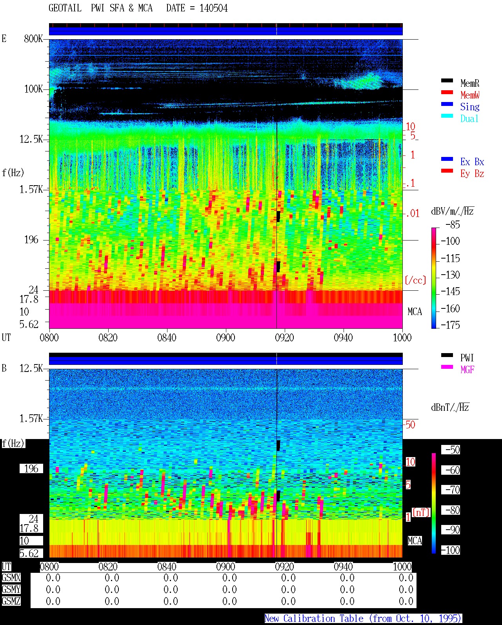Click the 0920 time label on upper axis
Image resolution: width=502 pixels, height=625 pixels.
[284, 338]
